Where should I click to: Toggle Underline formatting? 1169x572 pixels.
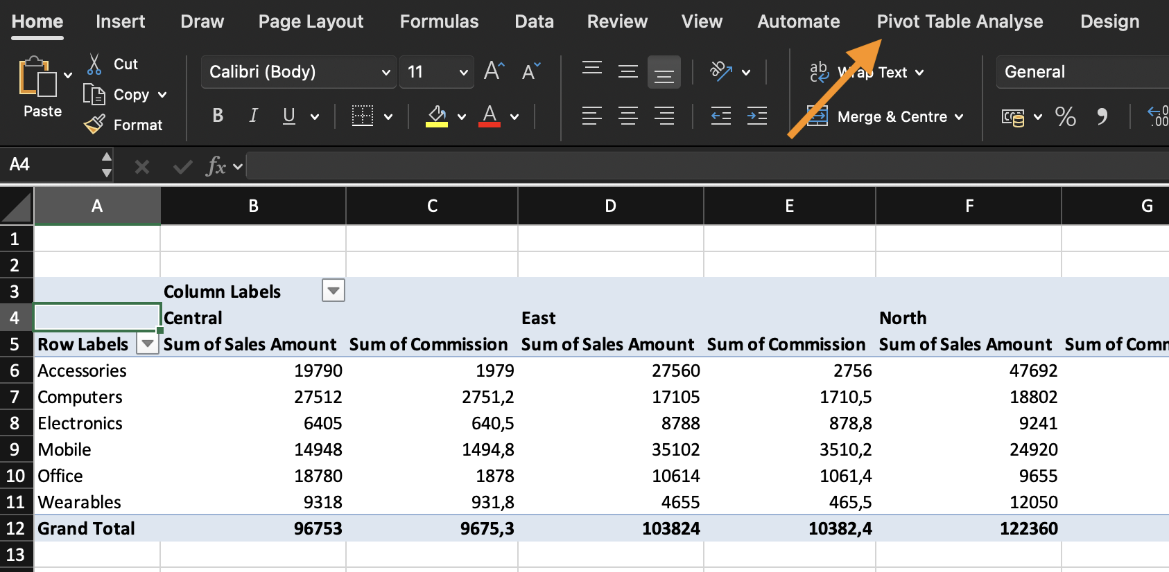tap(289, 116)
